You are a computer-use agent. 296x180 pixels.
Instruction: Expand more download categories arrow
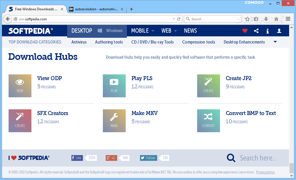pyautogui.click(x=275, y=42)
